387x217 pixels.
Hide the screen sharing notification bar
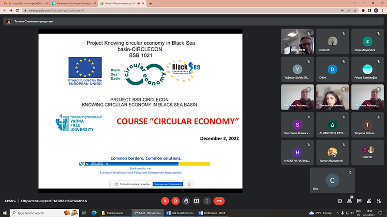[x=189, y=184]
